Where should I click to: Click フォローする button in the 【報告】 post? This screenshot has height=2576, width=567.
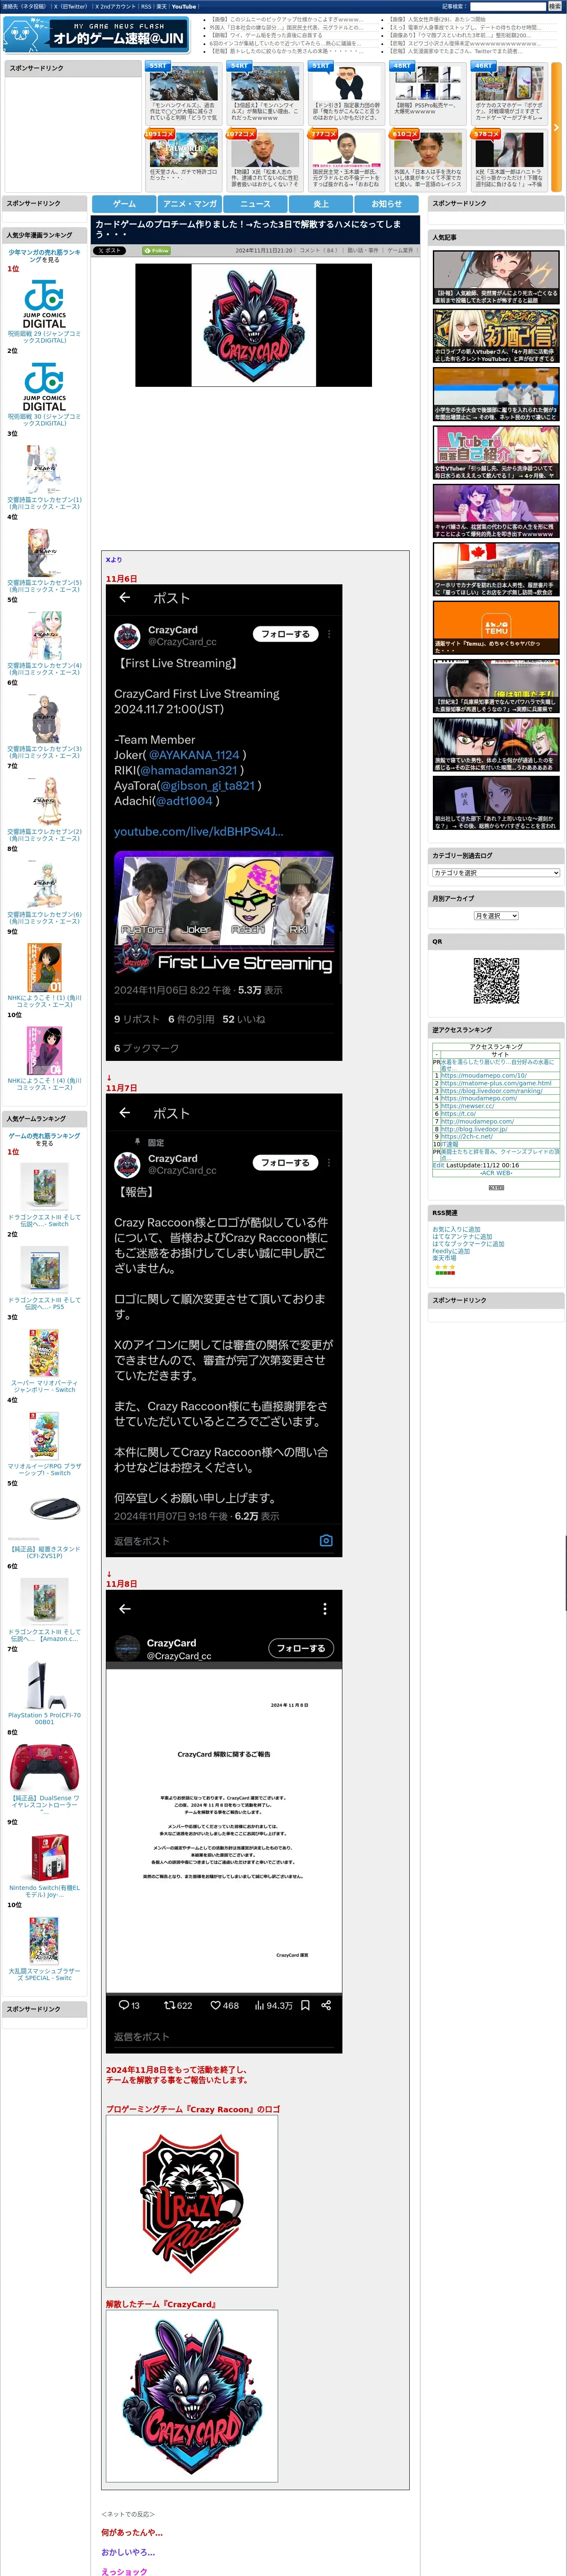285,1162
